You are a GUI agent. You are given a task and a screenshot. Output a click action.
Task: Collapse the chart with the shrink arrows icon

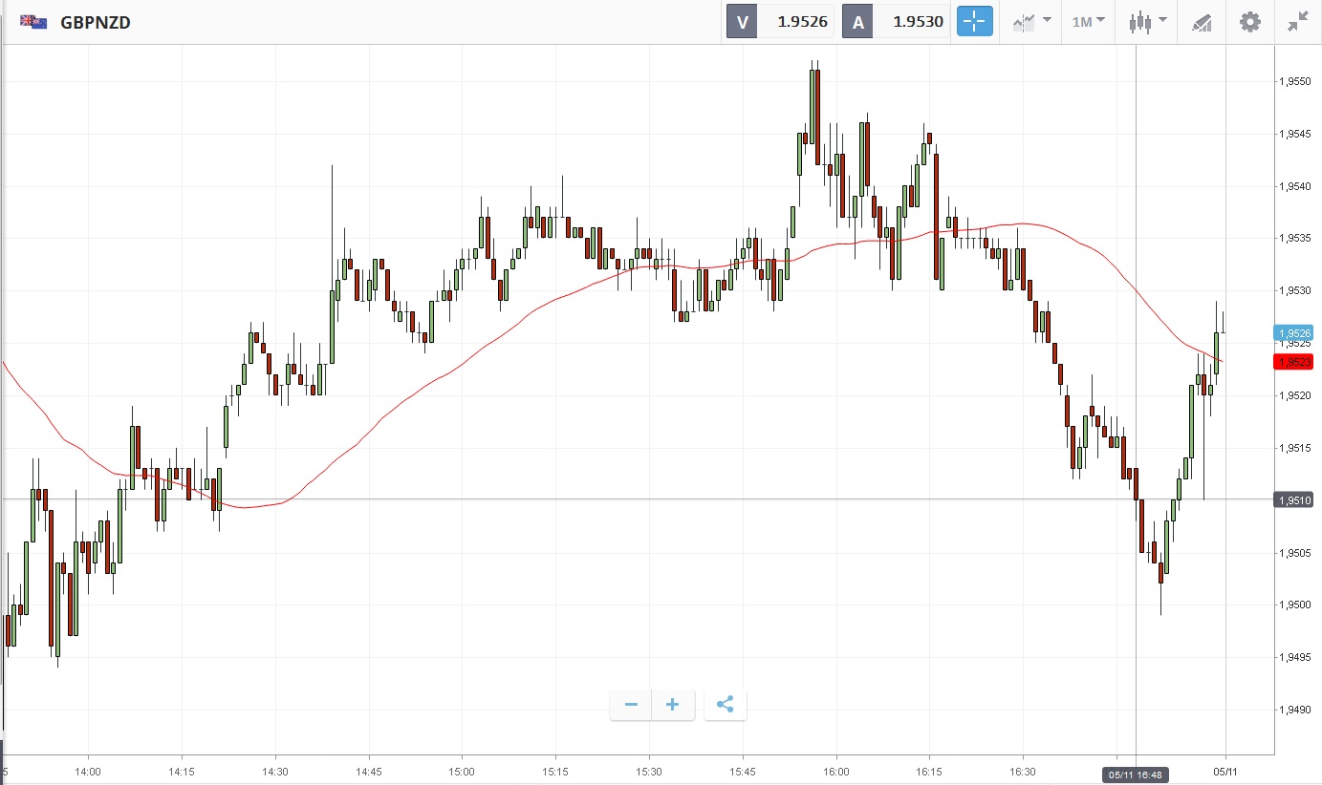(1297, 22)
